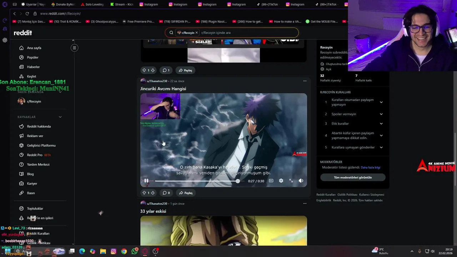
Task: Upvote the post above Jincuriki Avcımı
Action: click(144, 70)
